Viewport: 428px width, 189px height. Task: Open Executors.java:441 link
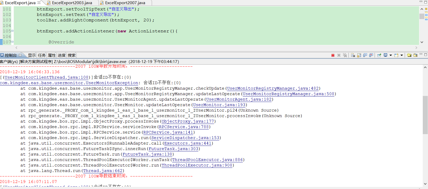pos(188,143)
